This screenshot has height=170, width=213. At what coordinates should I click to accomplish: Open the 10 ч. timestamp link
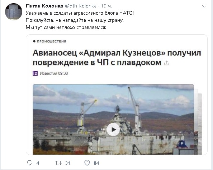(x=106, y=6)
